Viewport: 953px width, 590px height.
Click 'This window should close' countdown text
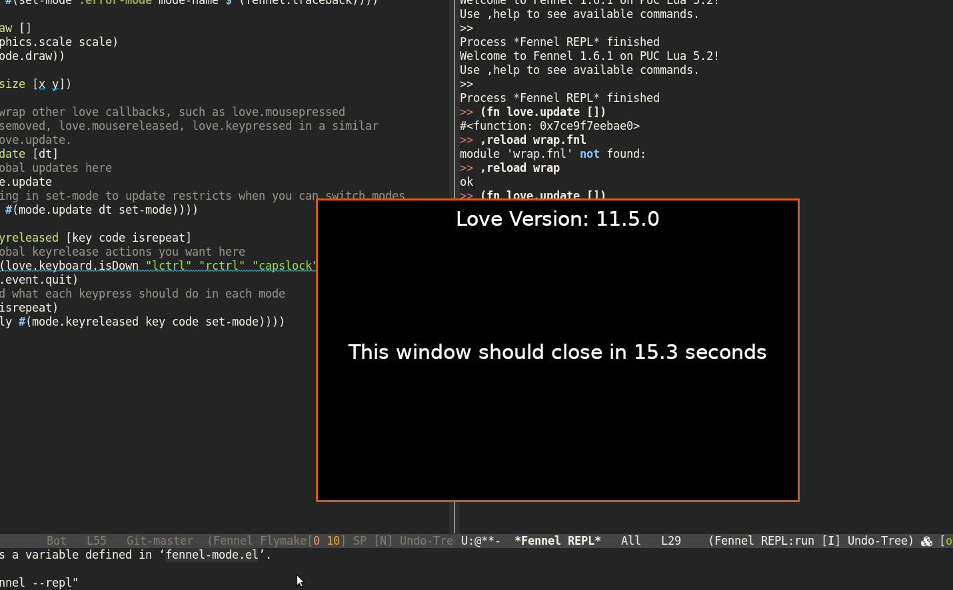(x=557, y=352)
